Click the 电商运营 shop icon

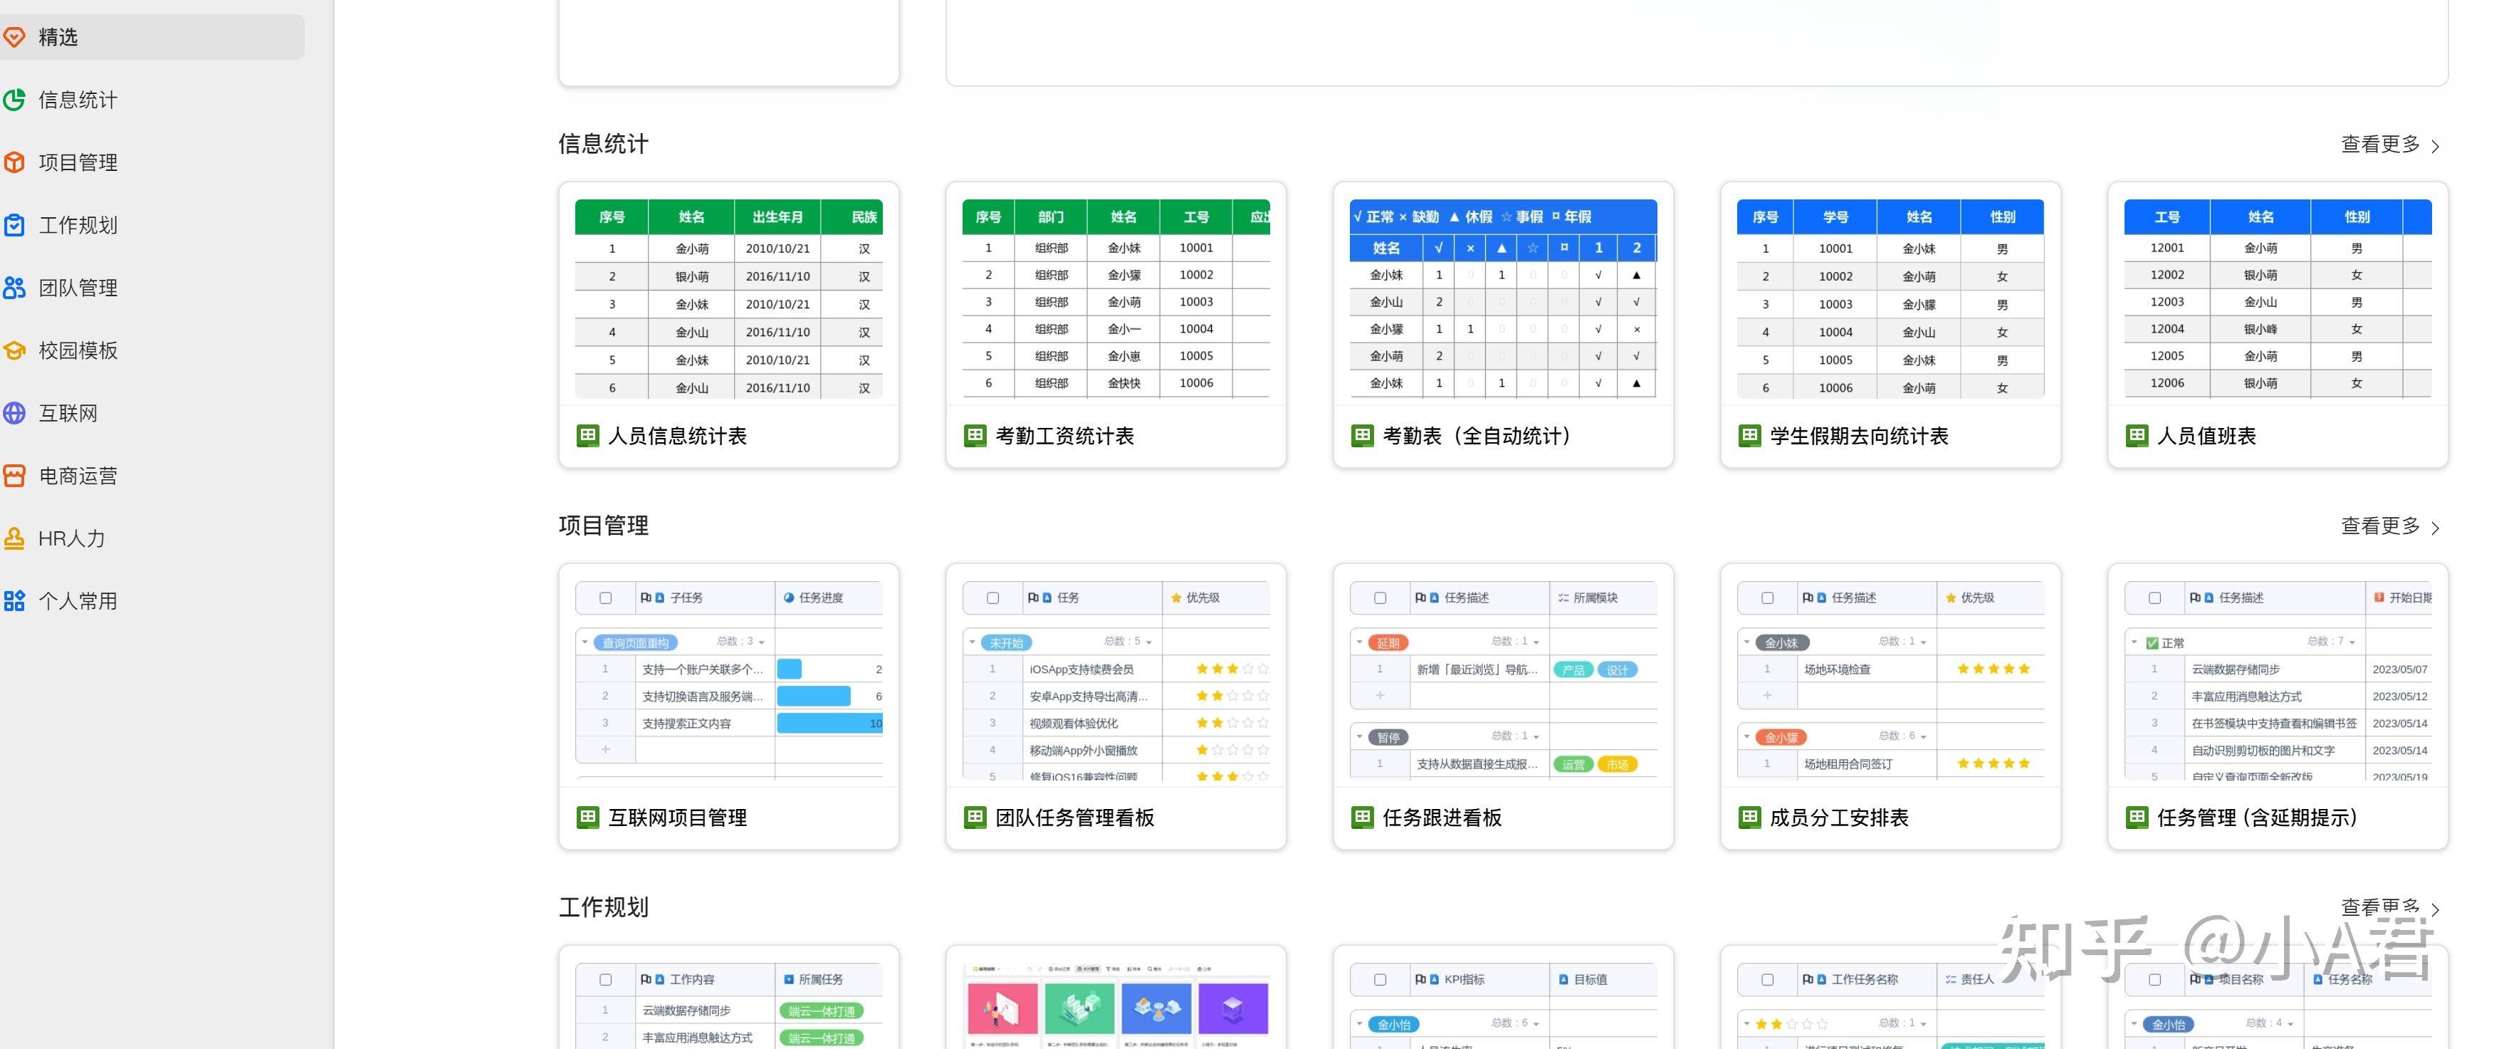tap(14, 476)
